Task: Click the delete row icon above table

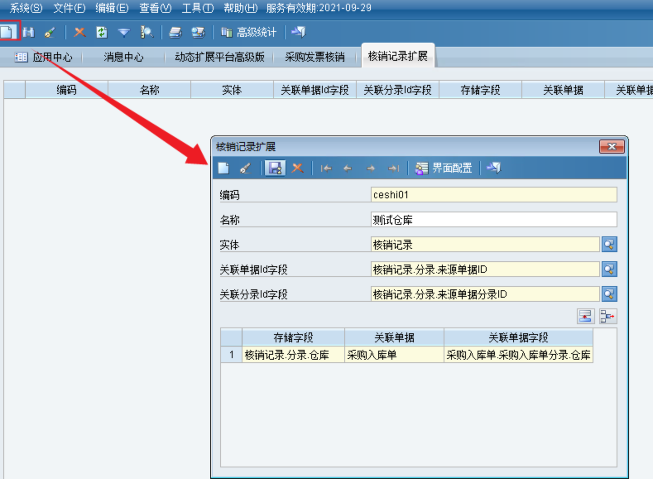Action: tap(608, 316)
